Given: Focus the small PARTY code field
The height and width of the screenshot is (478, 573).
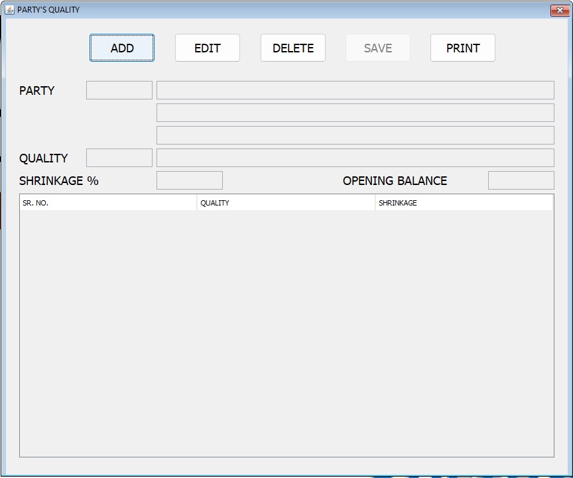Looking at the screenshot, I should (119, 90).
